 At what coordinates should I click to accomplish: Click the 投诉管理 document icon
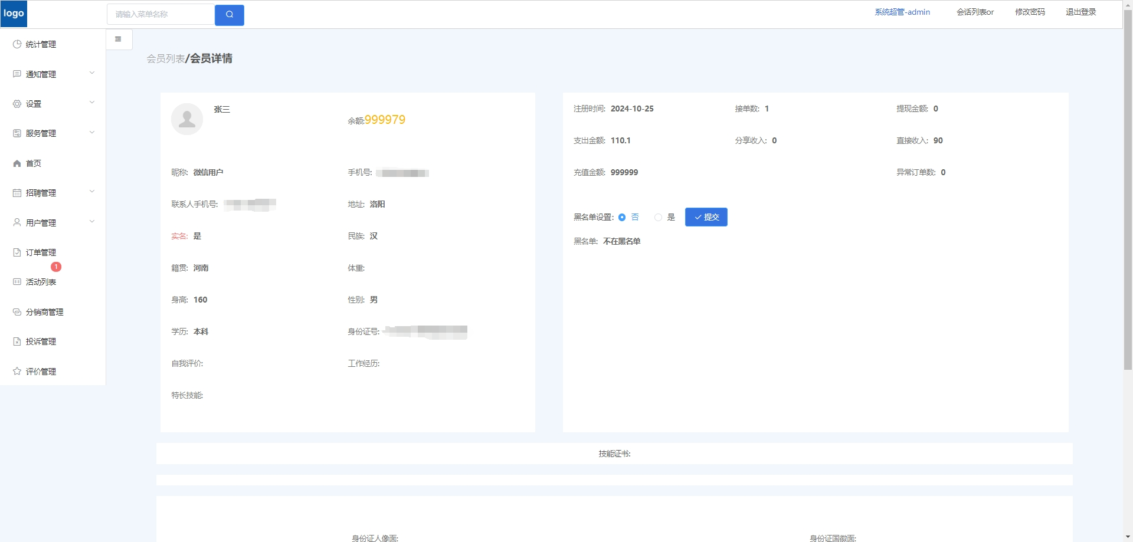click(17, 341)
